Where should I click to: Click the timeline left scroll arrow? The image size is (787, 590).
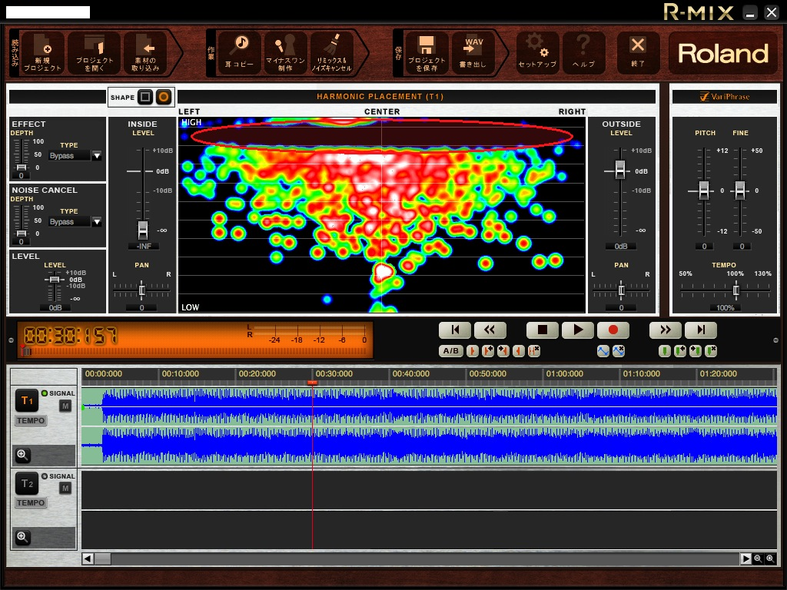click(x=88, y=559)
